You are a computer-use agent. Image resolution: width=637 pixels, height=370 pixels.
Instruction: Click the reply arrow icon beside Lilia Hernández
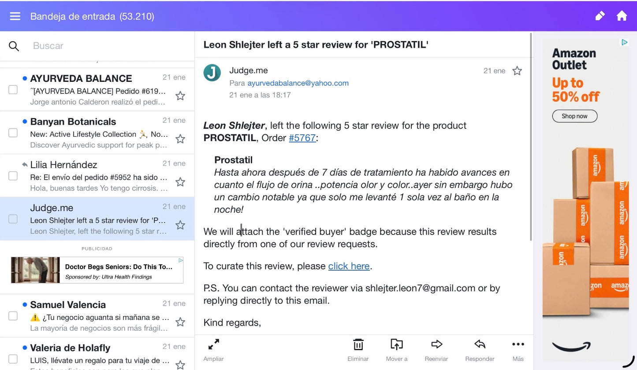pyautogui.click(x=25, y=165)
